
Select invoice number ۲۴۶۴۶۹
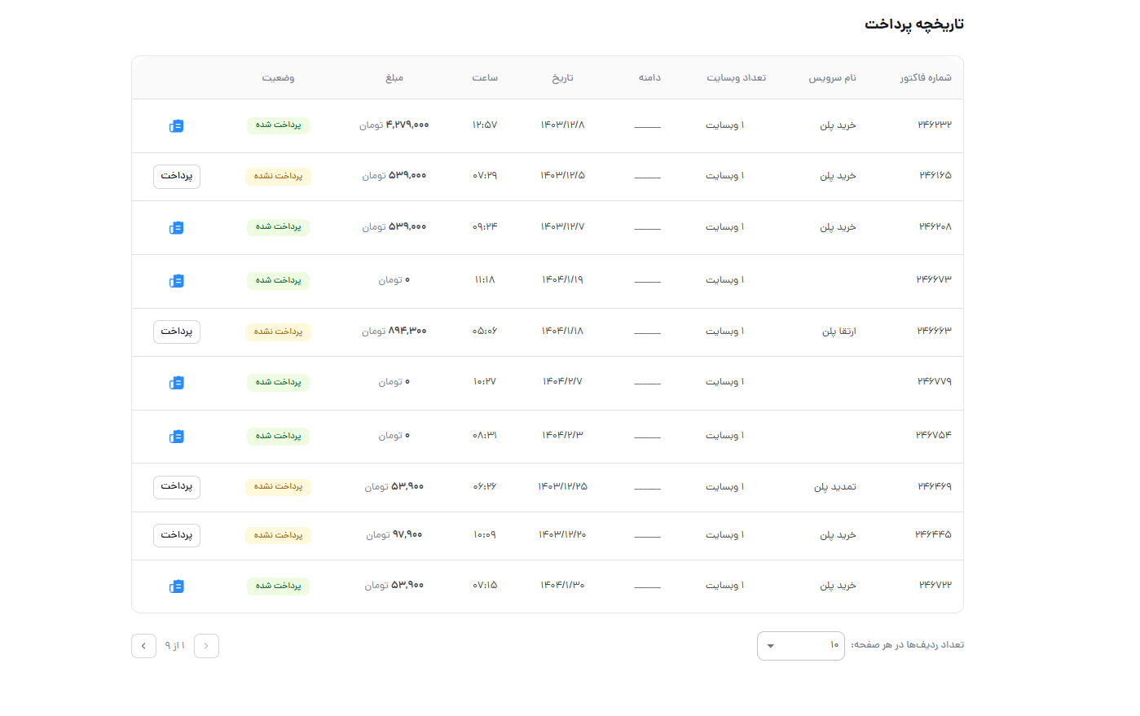pyautogui.click(x=935, y=486)
